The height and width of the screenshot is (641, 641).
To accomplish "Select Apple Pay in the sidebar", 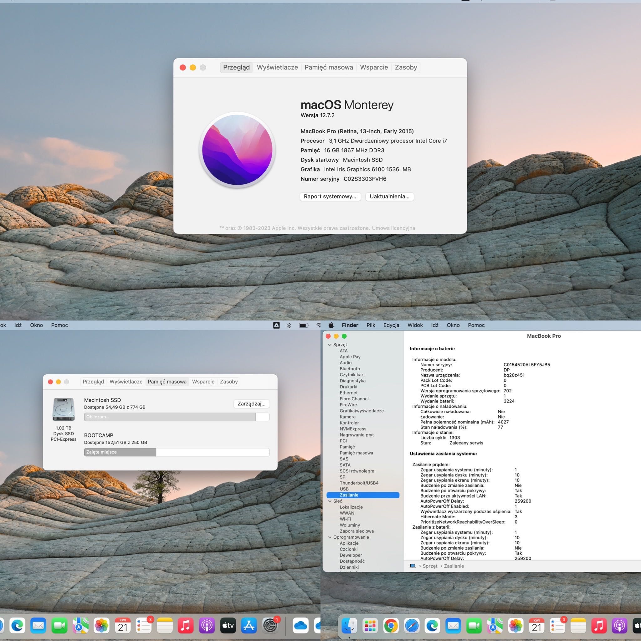I will (350, 357).
